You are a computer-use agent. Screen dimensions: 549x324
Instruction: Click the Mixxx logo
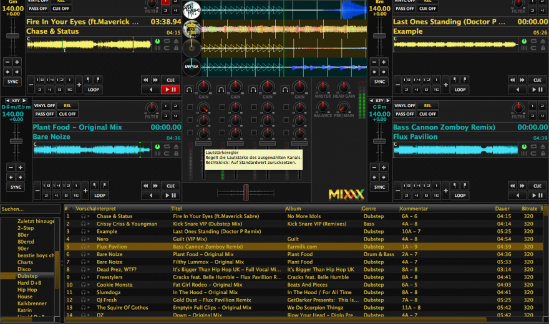coord(346,194)
